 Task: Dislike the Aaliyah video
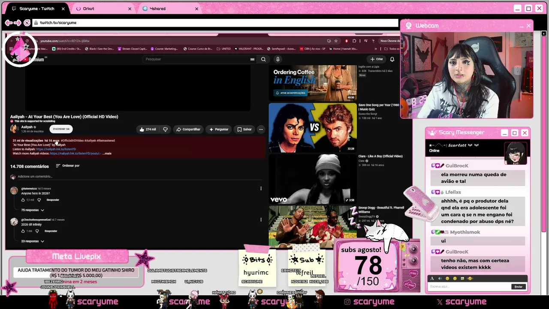point(165,129)
